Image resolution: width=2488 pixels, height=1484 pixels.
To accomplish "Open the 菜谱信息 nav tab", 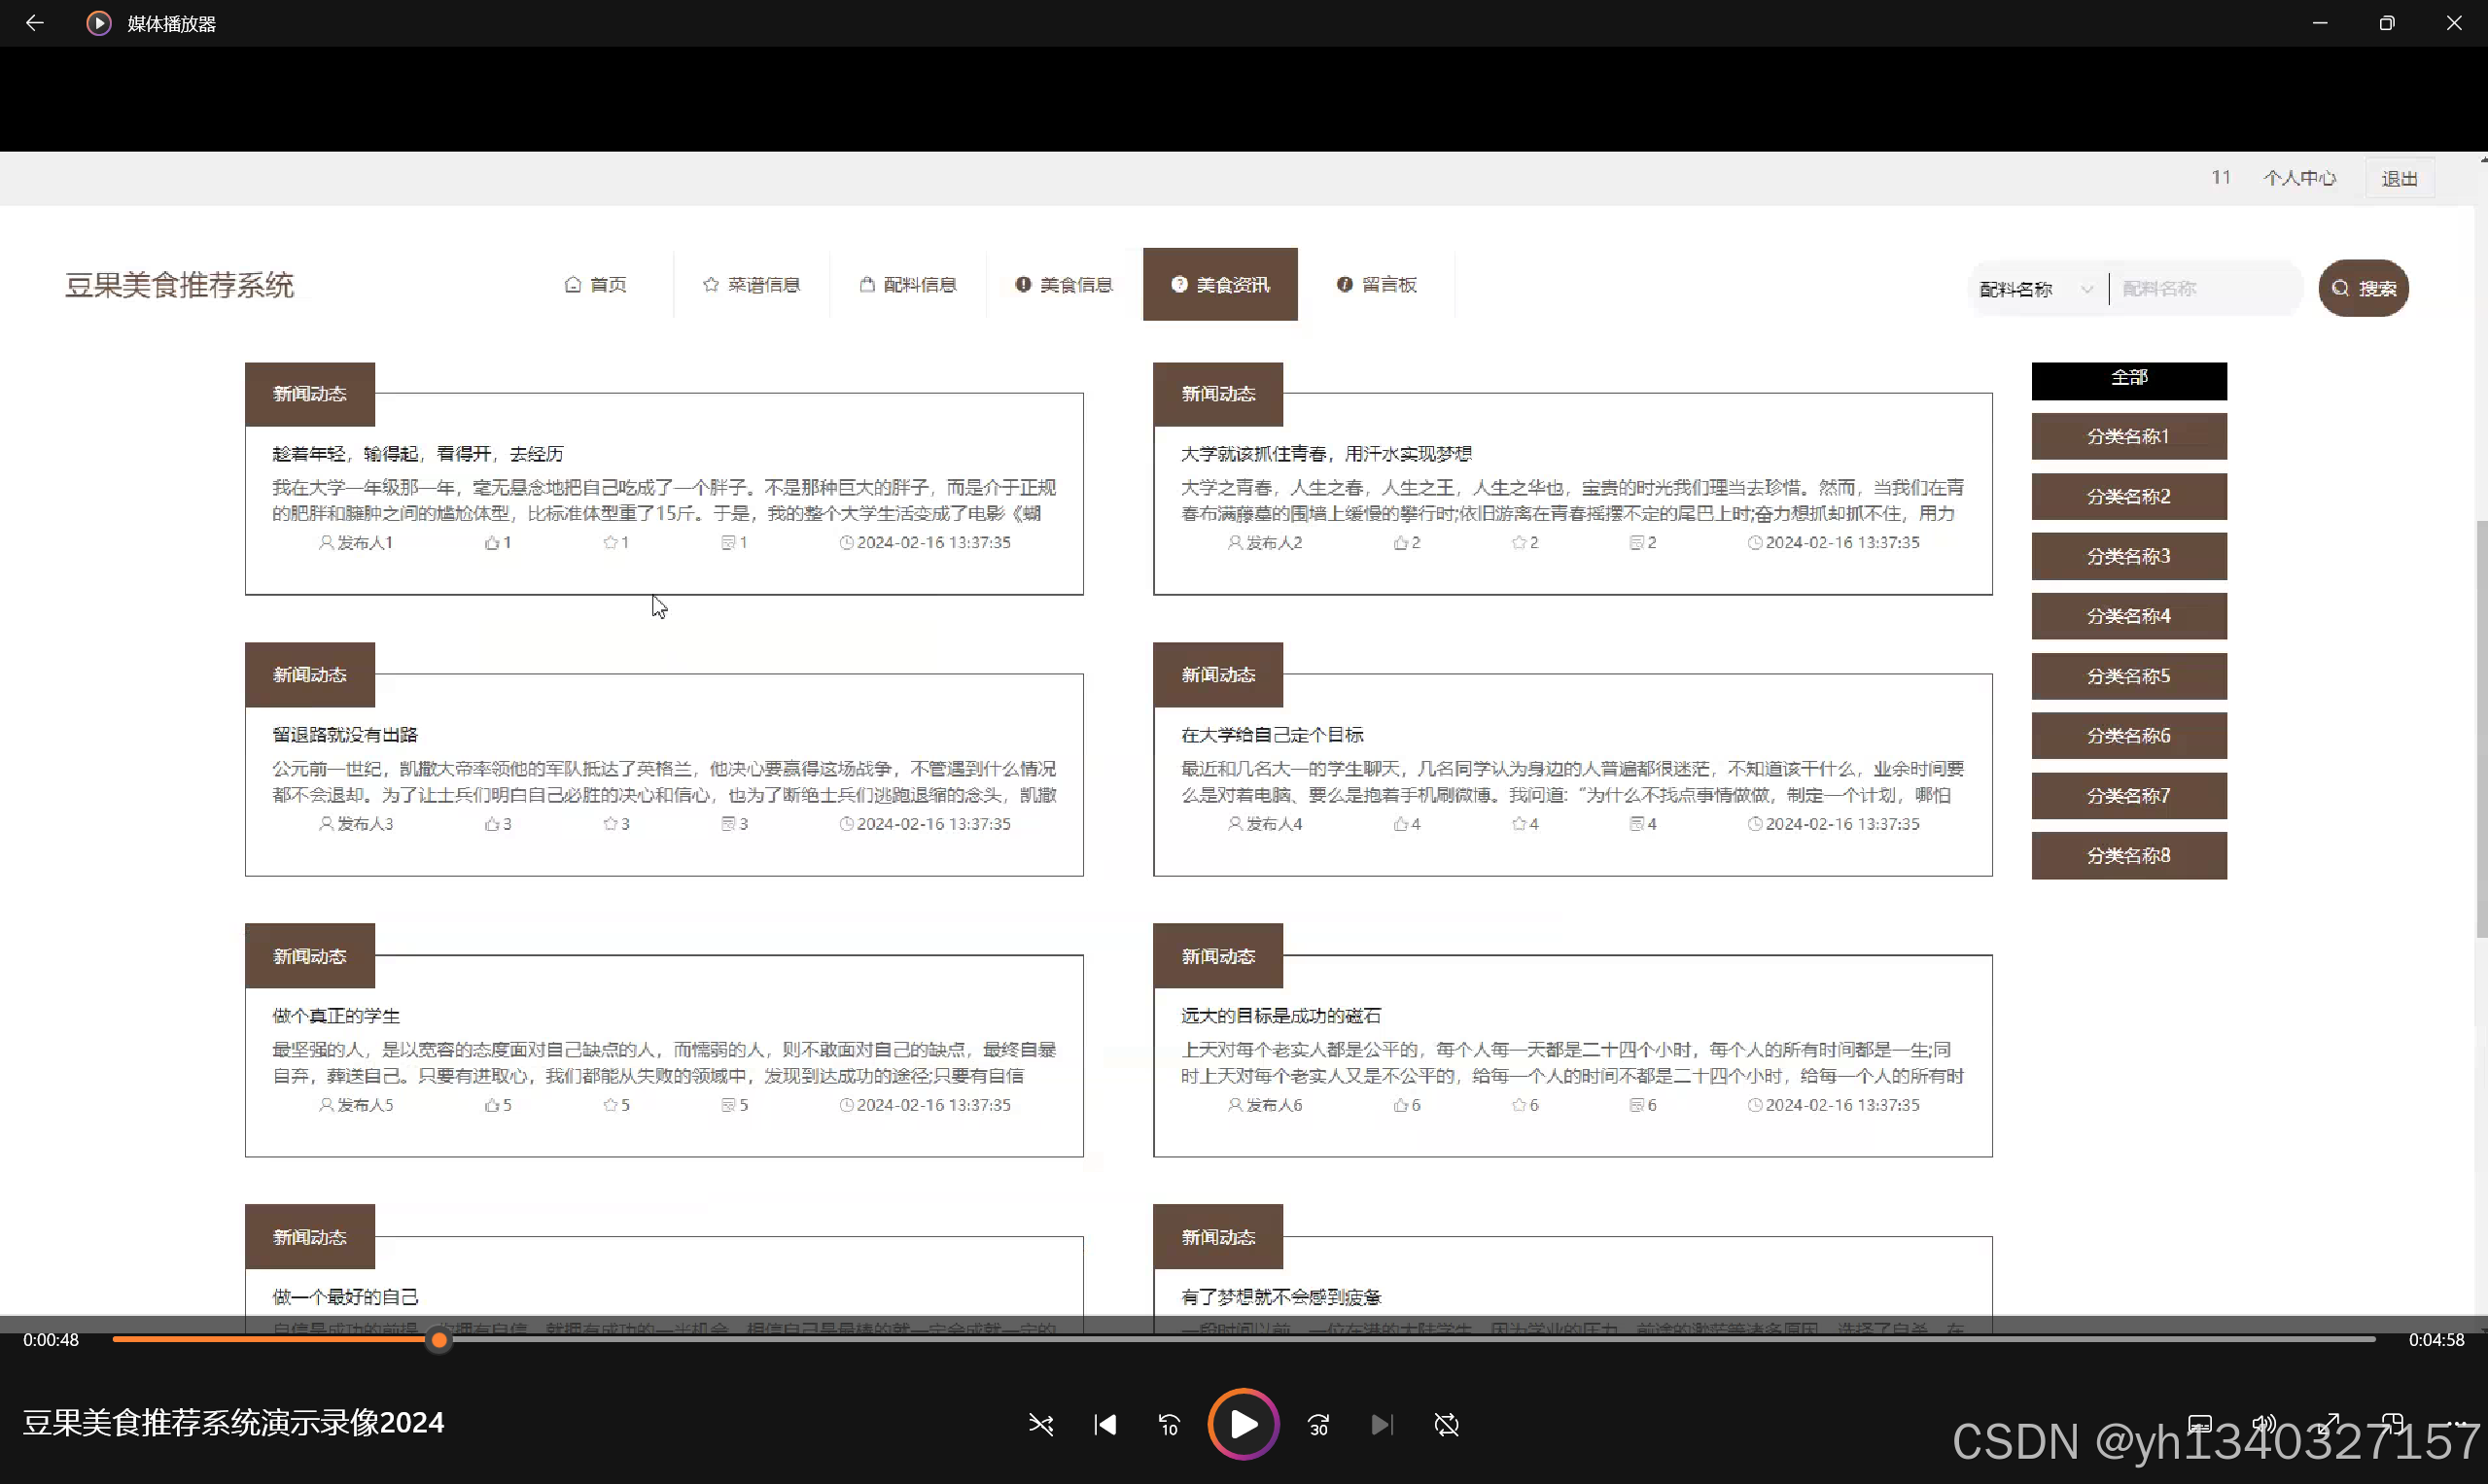I will coord(752,285).
